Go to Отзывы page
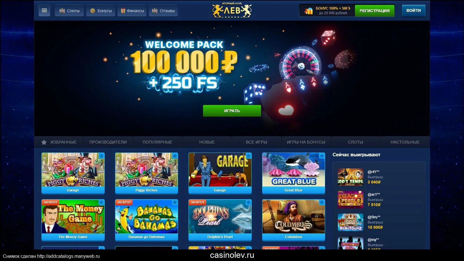The height and width of the screenshot is (261, 464). click(x=163, y=11)
